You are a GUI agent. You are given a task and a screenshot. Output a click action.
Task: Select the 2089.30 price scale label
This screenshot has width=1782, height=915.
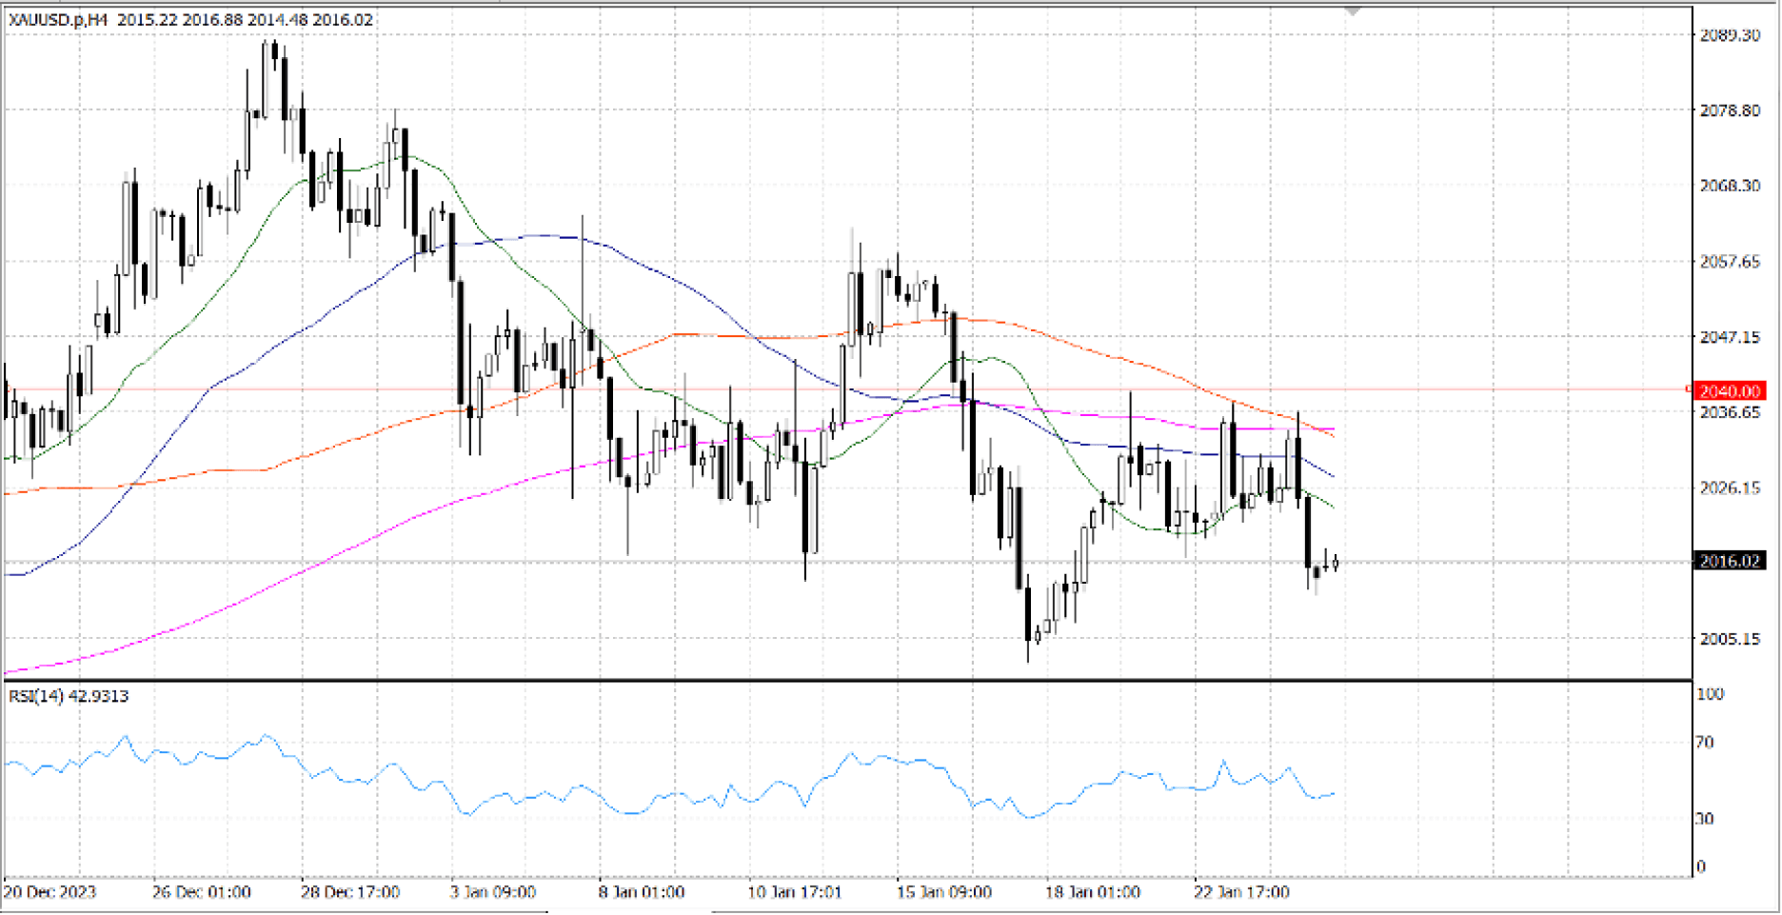(1730, 35)
